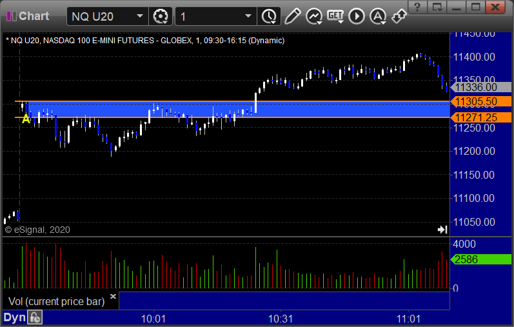Screen dimensions: 514x327
Task: Close the Vol study panel with the x
Action: pos(113,296)
